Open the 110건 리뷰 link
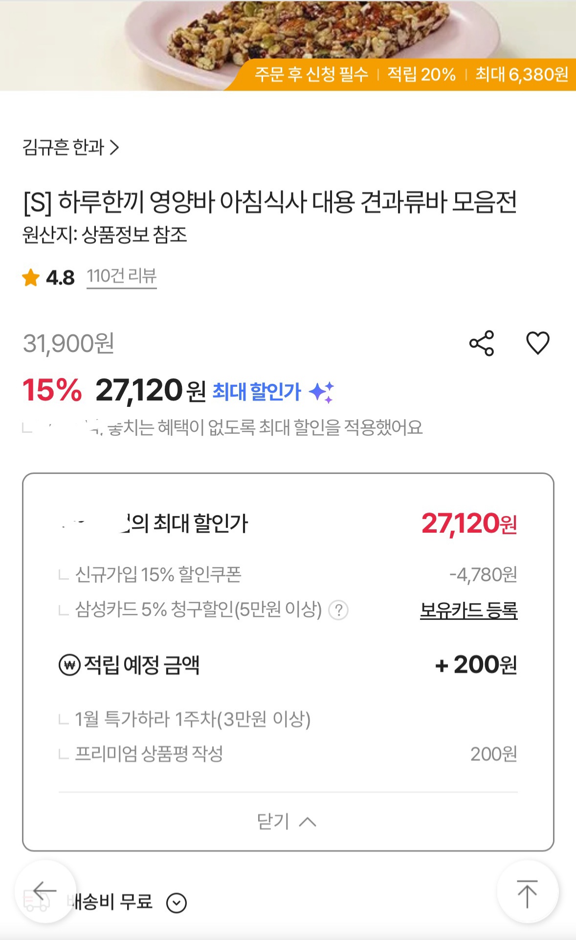The image size is (576, 940). [x=121, y=277]
